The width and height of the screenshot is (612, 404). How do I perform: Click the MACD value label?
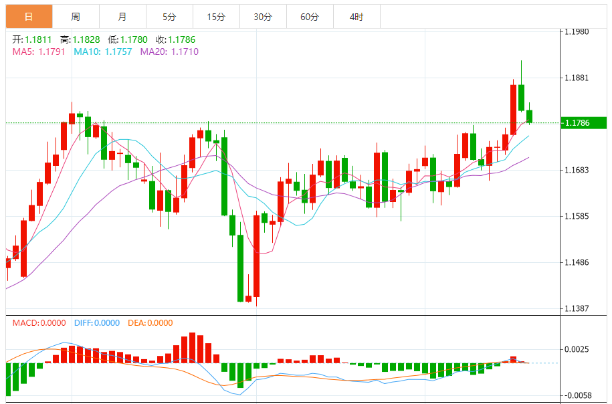point(39,322)
